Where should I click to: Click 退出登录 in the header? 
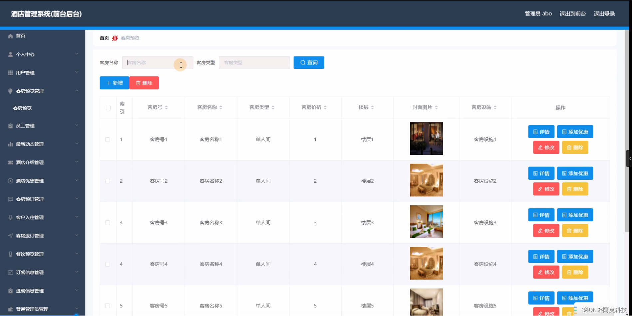point(604,14)
